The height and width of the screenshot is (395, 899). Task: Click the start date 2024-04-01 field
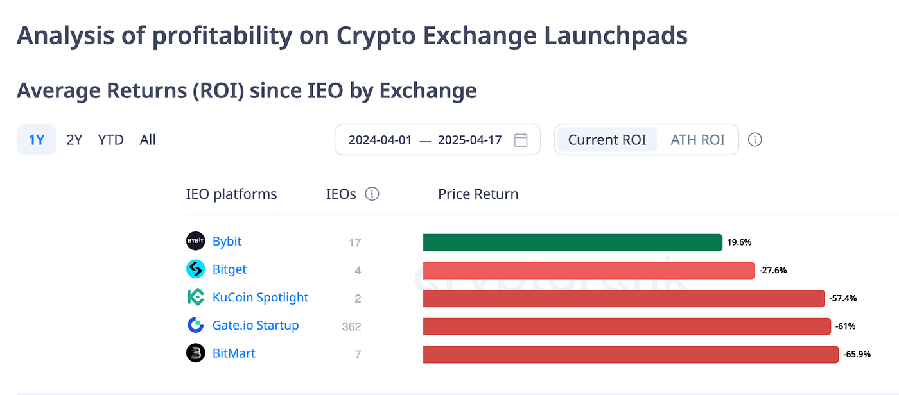[x=380, y=140]
